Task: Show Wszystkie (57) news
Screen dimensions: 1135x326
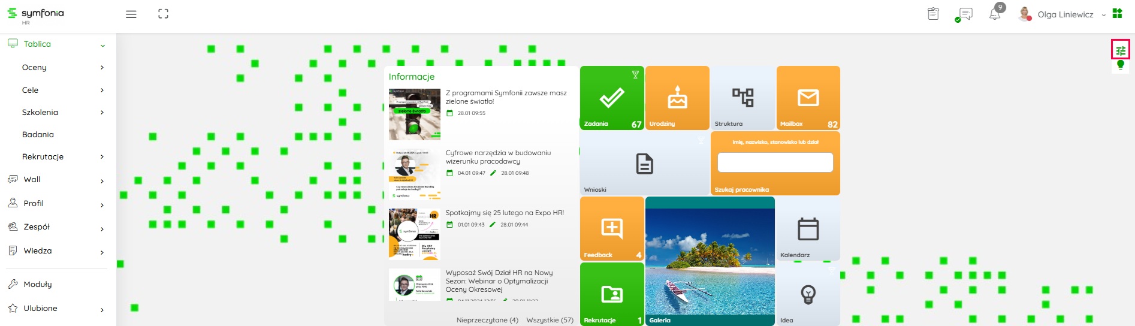Action: [x=550, y=320]
